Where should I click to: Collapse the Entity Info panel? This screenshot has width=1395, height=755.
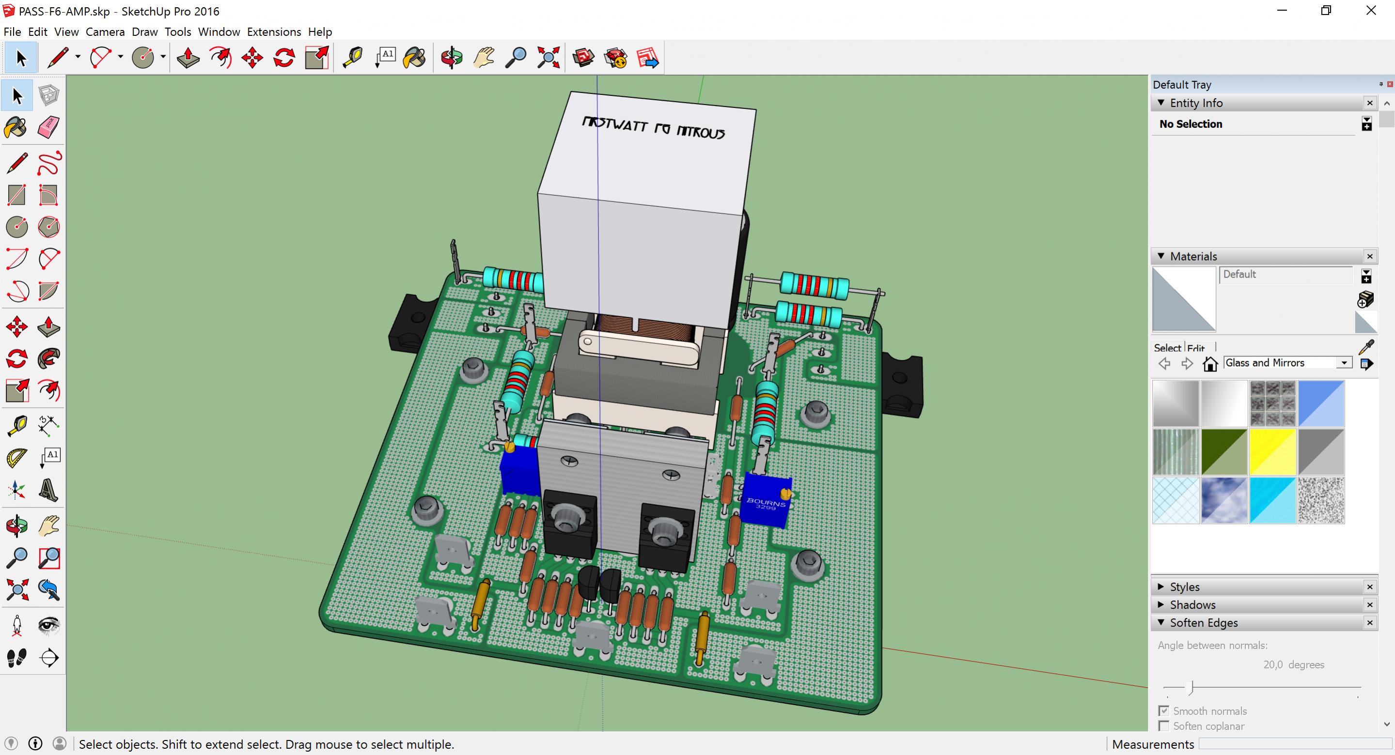point(1161,102)
